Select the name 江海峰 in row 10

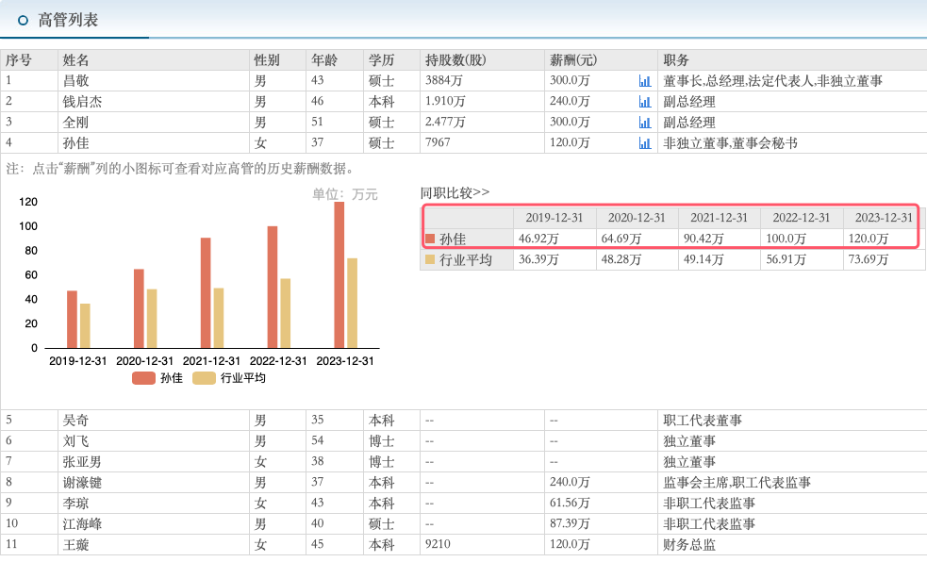click(82, 523)
